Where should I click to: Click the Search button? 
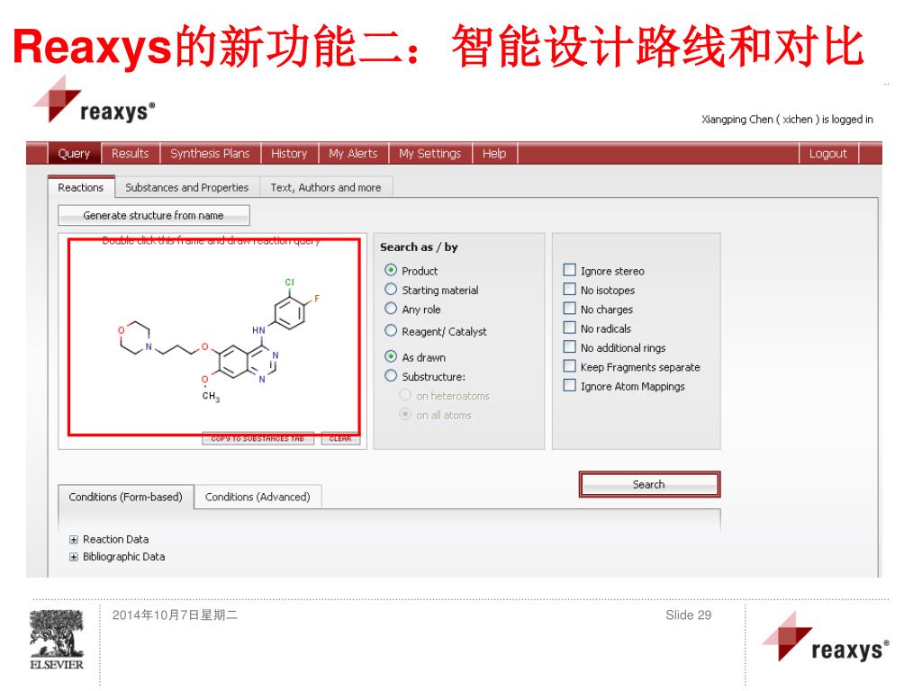tap(649, 485)
